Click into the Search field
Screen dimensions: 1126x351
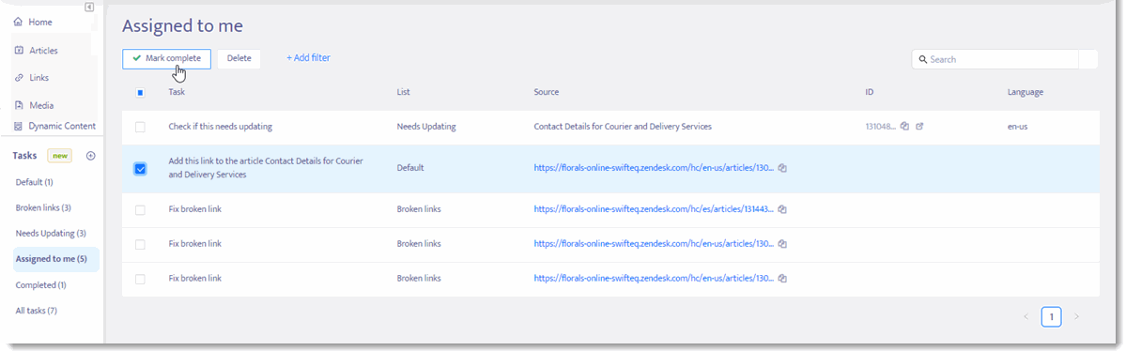[995, 59]
